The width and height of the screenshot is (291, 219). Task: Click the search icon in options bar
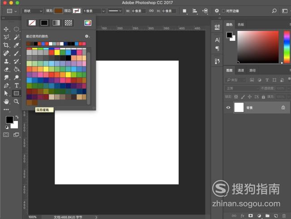[274, 11]
